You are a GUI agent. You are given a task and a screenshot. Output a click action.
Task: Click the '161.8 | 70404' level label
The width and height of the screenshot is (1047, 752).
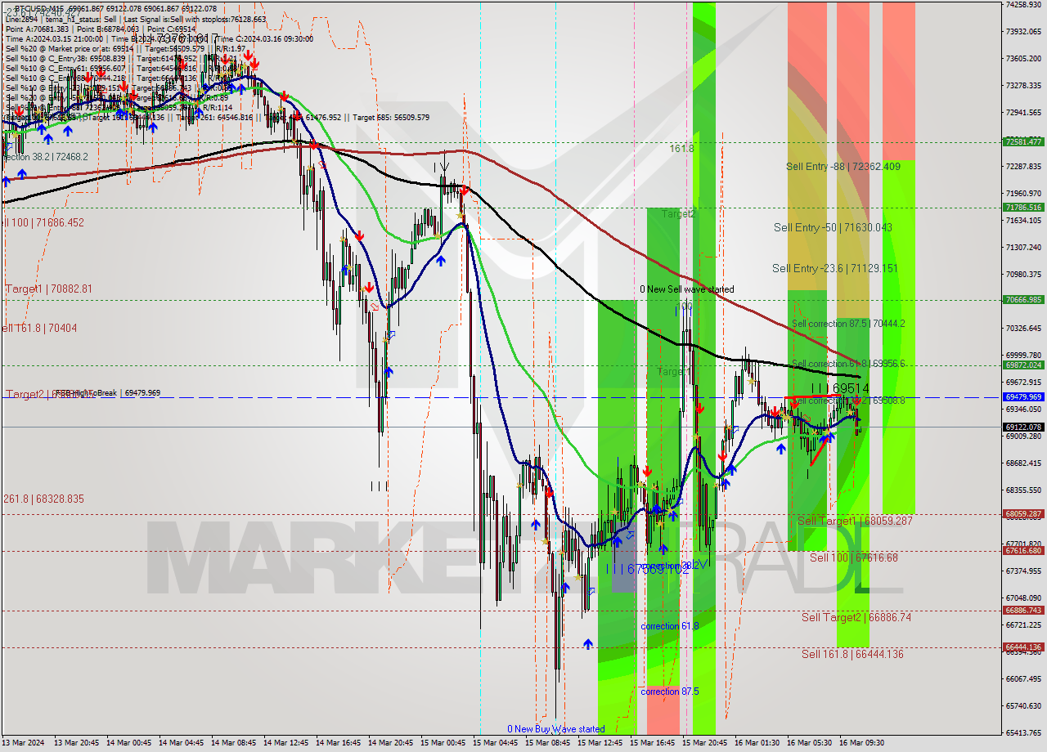tap(39, 329)
